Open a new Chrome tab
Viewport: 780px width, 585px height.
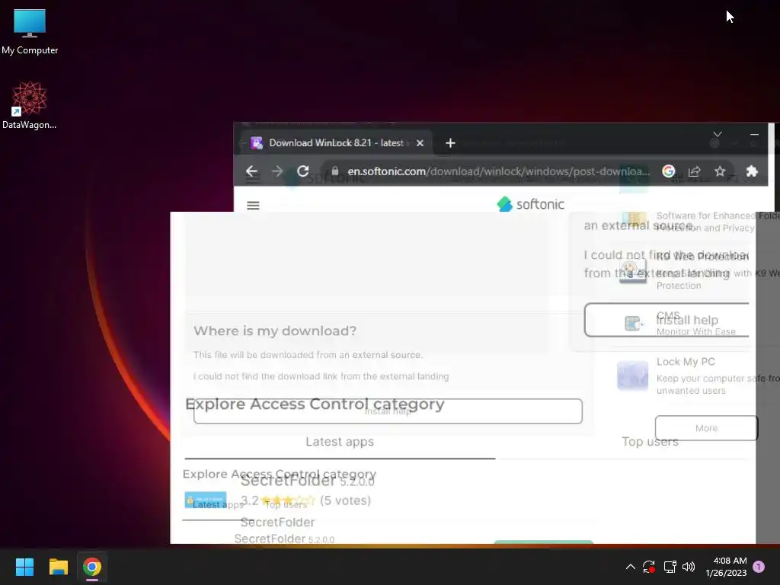point(450,143)
